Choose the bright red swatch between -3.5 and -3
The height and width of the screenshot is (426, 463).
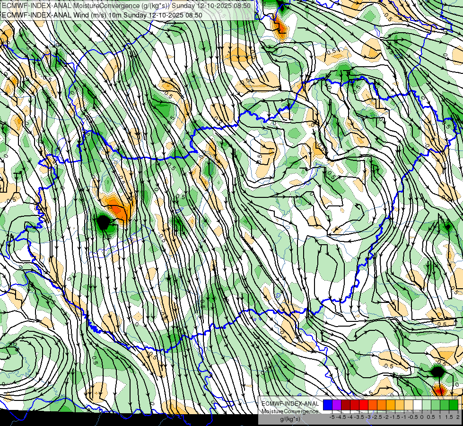point(364,405)
